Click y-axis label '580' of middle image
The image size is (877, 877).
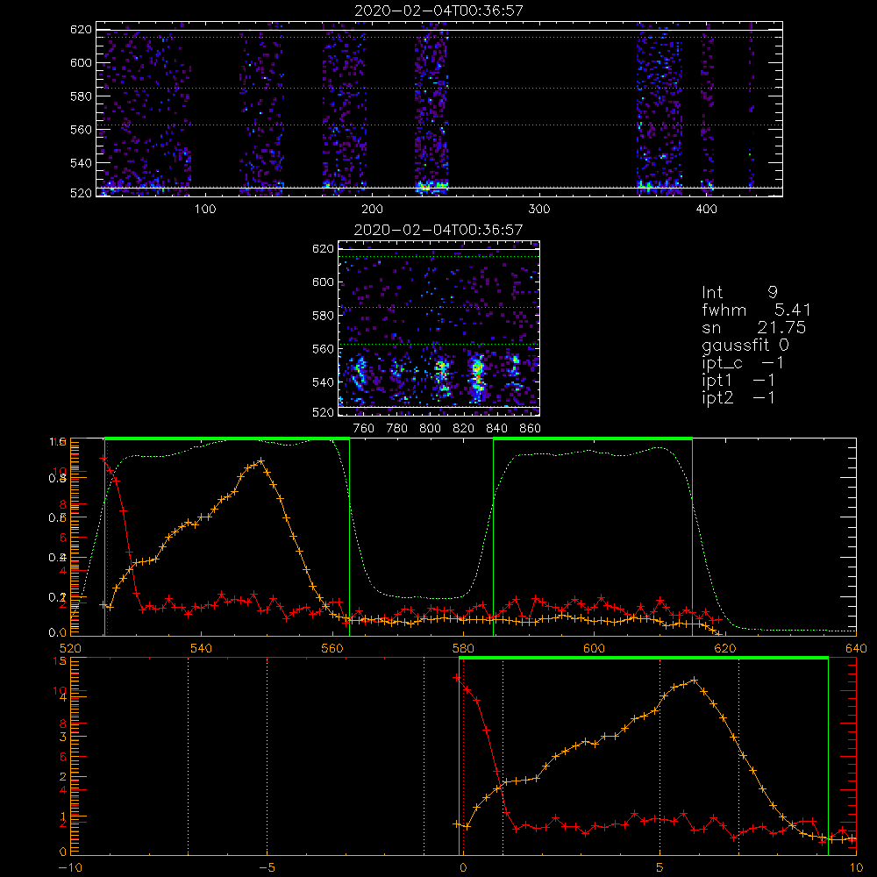pyautogui.click(x=324, y=316)
